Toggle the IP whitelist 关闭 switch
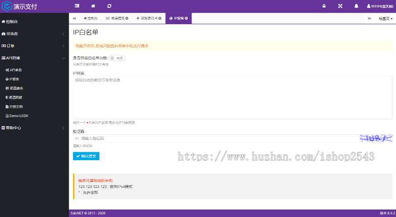396x217 pixels. pos(117,58)
